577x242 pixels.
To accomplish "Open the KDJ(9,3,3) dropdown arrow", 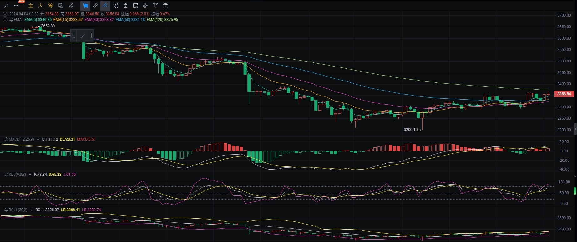I will pos(30,175).
